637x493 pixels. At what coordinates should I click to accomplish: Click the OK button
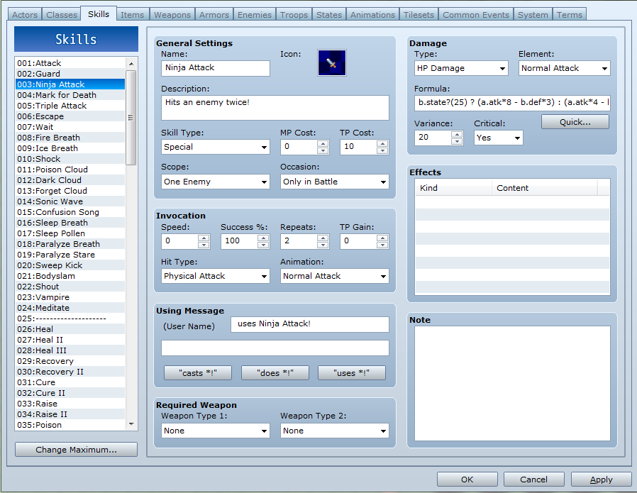467,480
